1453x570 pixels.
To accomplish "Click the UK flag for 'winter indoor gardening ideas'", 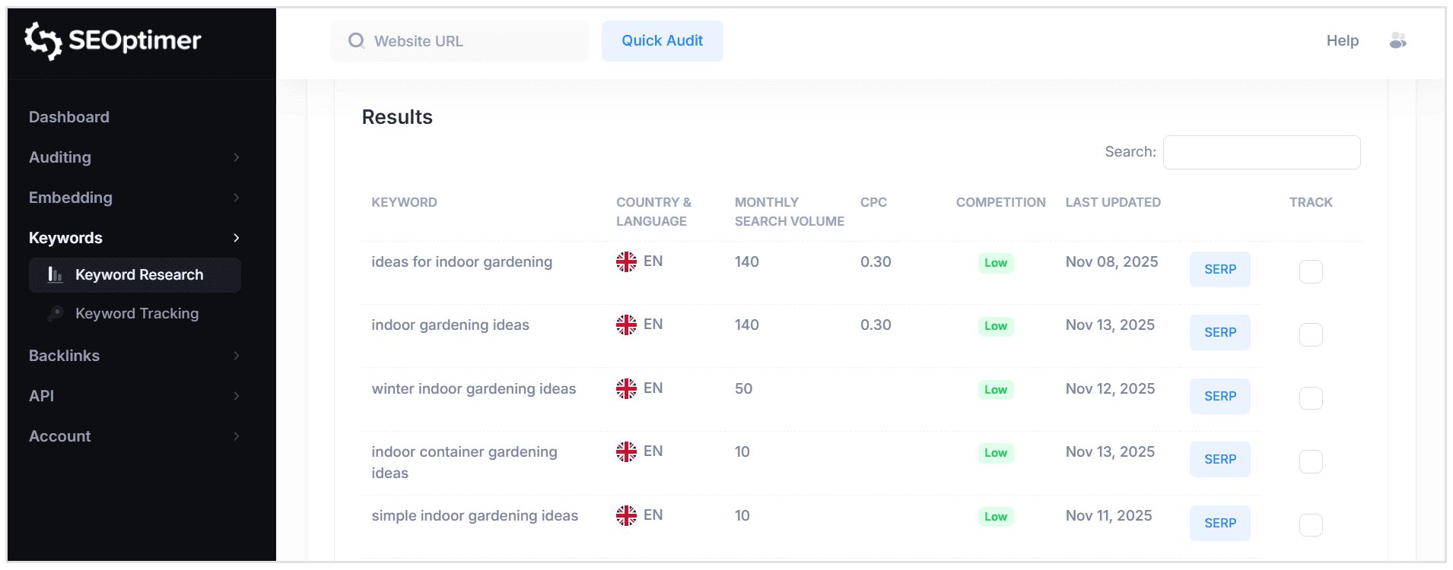I will [x=627, y=388].
